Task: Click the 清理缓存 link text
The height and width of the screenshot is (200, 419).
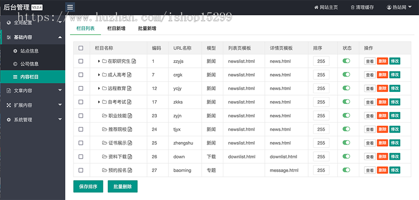Action: (365, 7)
